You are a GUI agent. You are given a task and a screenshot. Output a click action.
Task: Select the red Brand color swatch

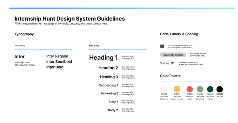point(189,89)
